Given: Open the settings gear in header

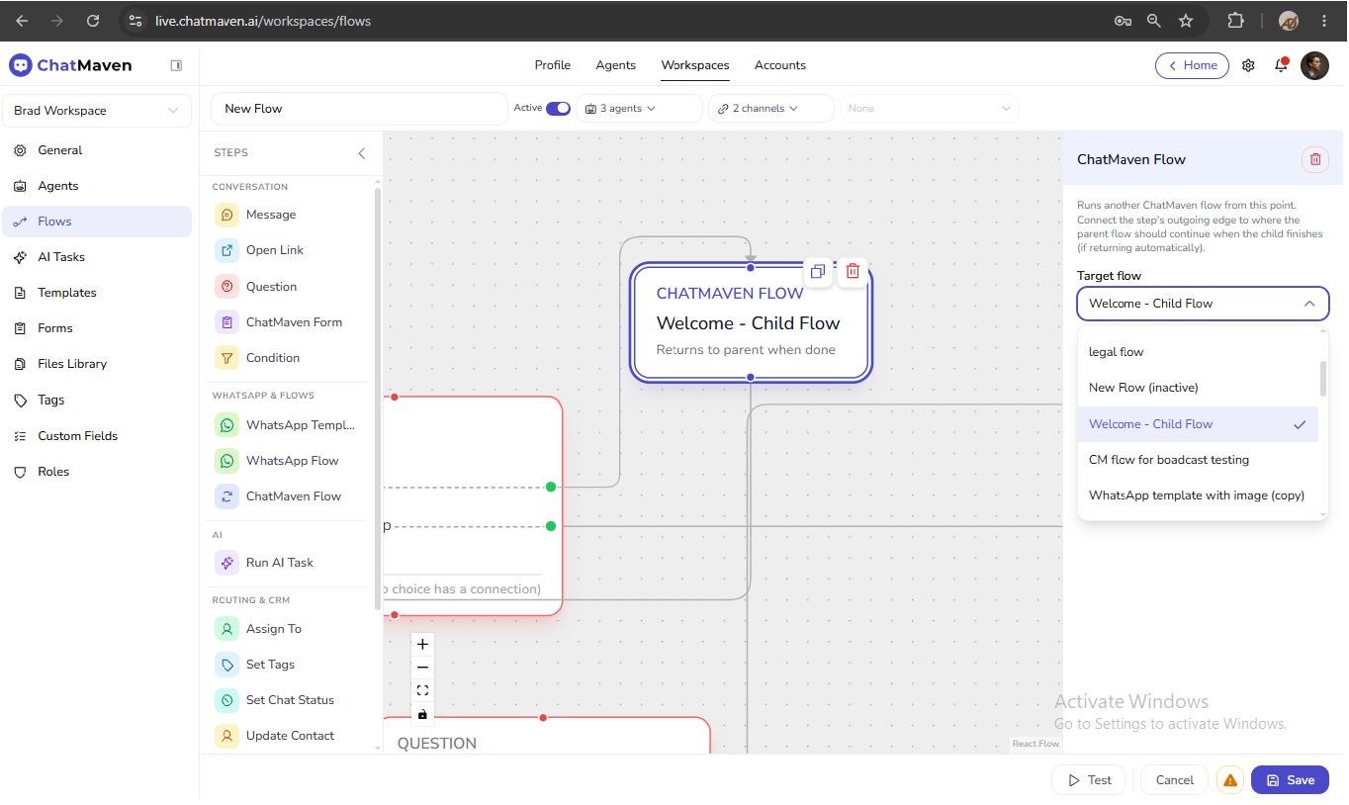Looking at the screenshot, I should 1248,65.
